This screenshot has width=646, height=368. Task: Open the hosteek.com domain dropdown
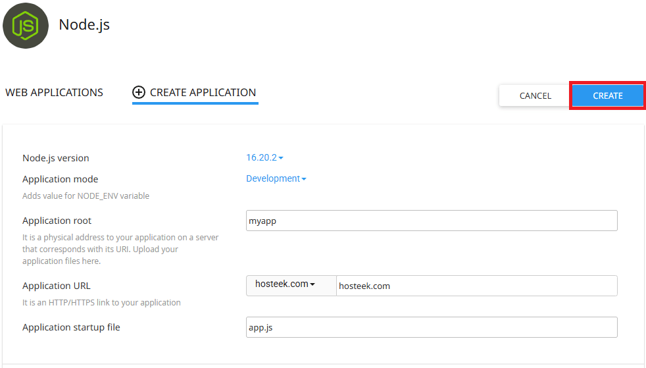point(291,286)
